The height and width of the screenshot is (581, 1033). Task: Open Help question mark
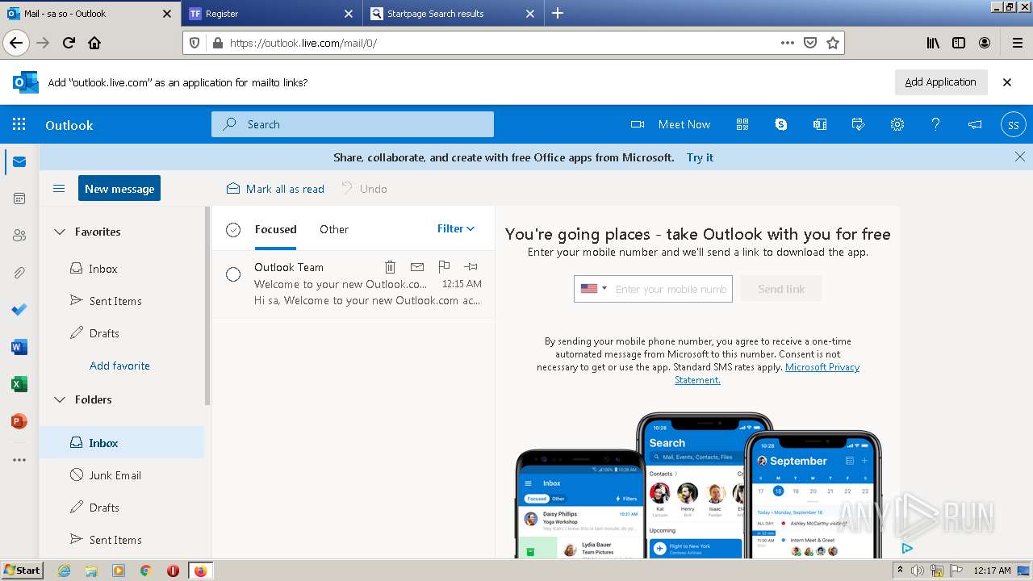[936, 124]
